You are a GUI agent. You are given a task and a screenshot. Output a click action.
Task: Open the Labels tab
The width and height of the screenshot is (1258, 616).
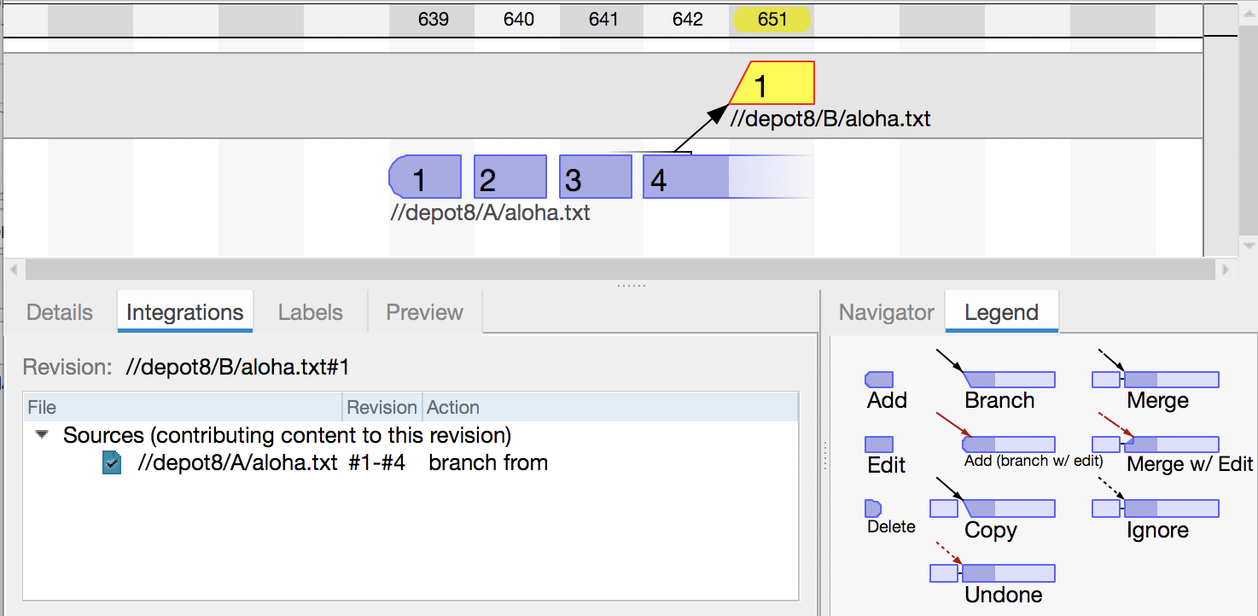tap(311, 312)
